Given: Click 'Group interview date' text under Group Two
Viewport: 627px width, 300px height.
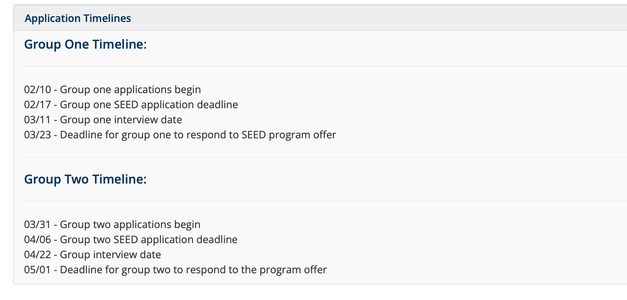Looking at the screenshot, I should [110, 255].
